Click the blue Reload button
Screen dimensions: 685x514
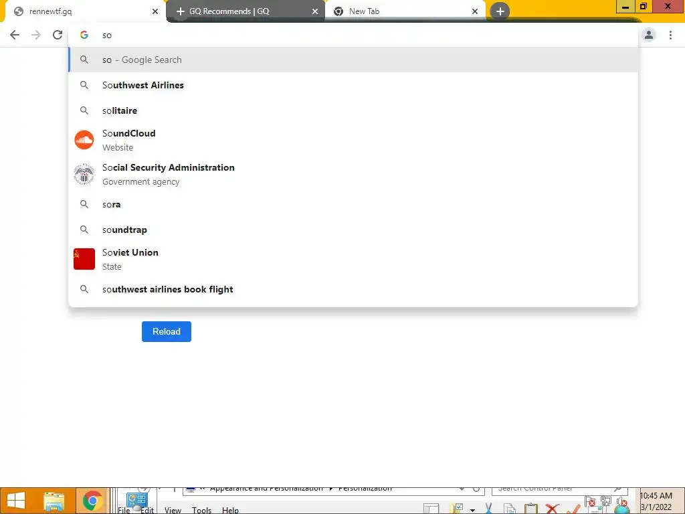click(x=167, y=331)
